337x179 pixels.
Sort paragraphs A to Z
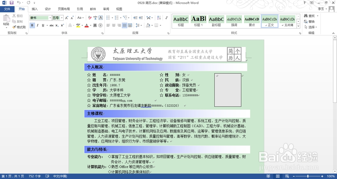tap(159, 18)
